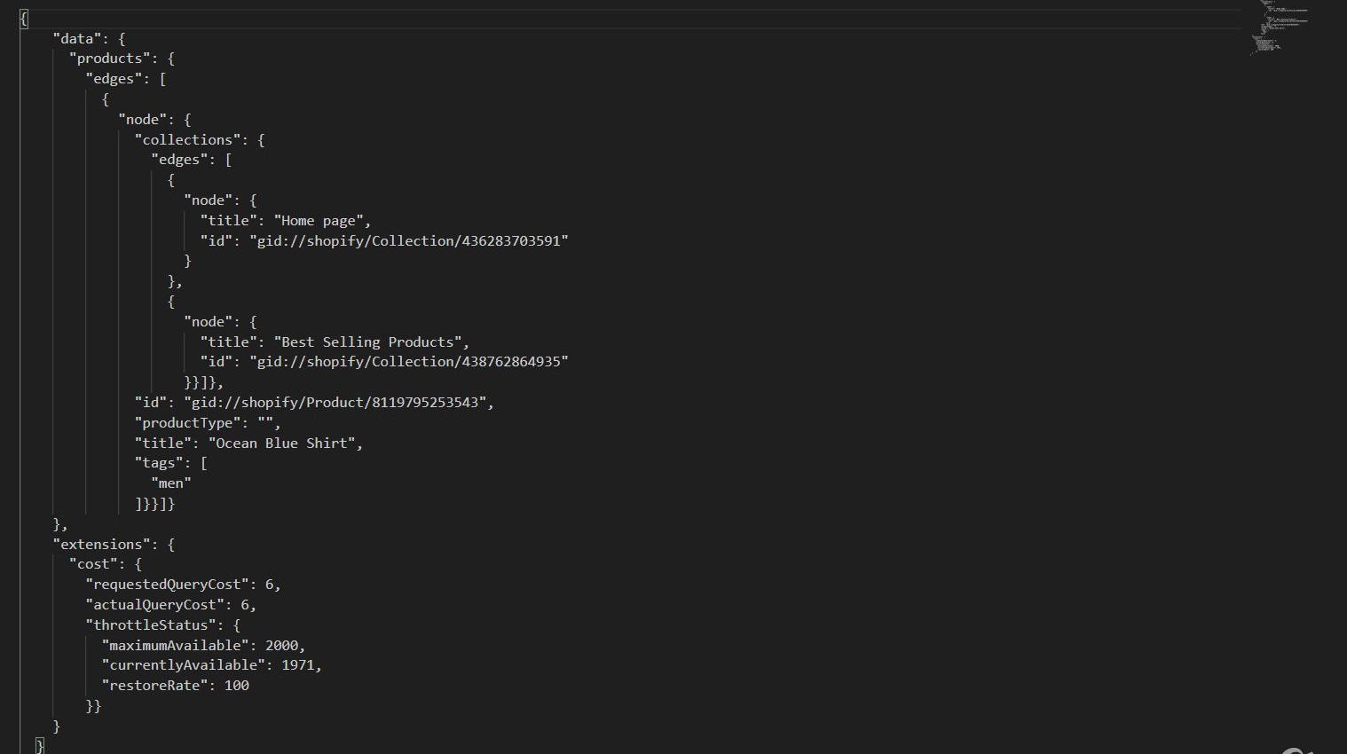Image resolution: width=1347 pixels, height=754 pixels.
Task: Click the "requestedQueryCost" key
Action: 167,585
